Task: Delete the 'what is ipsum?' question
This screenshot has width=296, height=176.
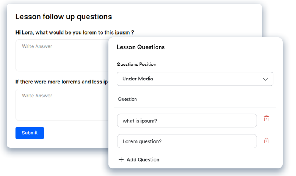Action: coord(266,118)
